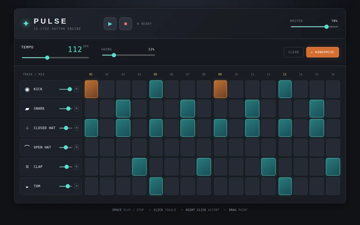Disable the Snare pad on step 03
Screen dimensions: 360x225
[123, 109]
